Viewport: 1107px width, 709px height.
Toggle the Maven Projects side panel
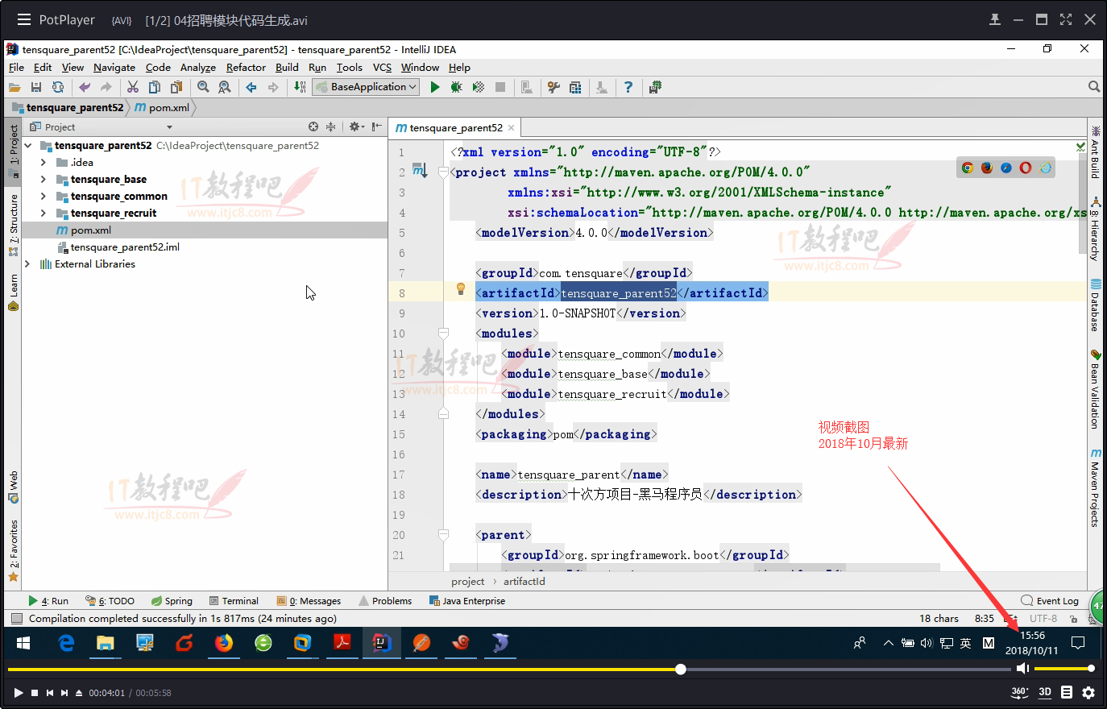[x=1095, y=488]
